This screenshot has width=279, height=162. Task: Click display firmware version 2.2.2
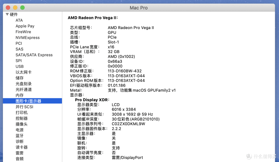(x=116, y=129)
